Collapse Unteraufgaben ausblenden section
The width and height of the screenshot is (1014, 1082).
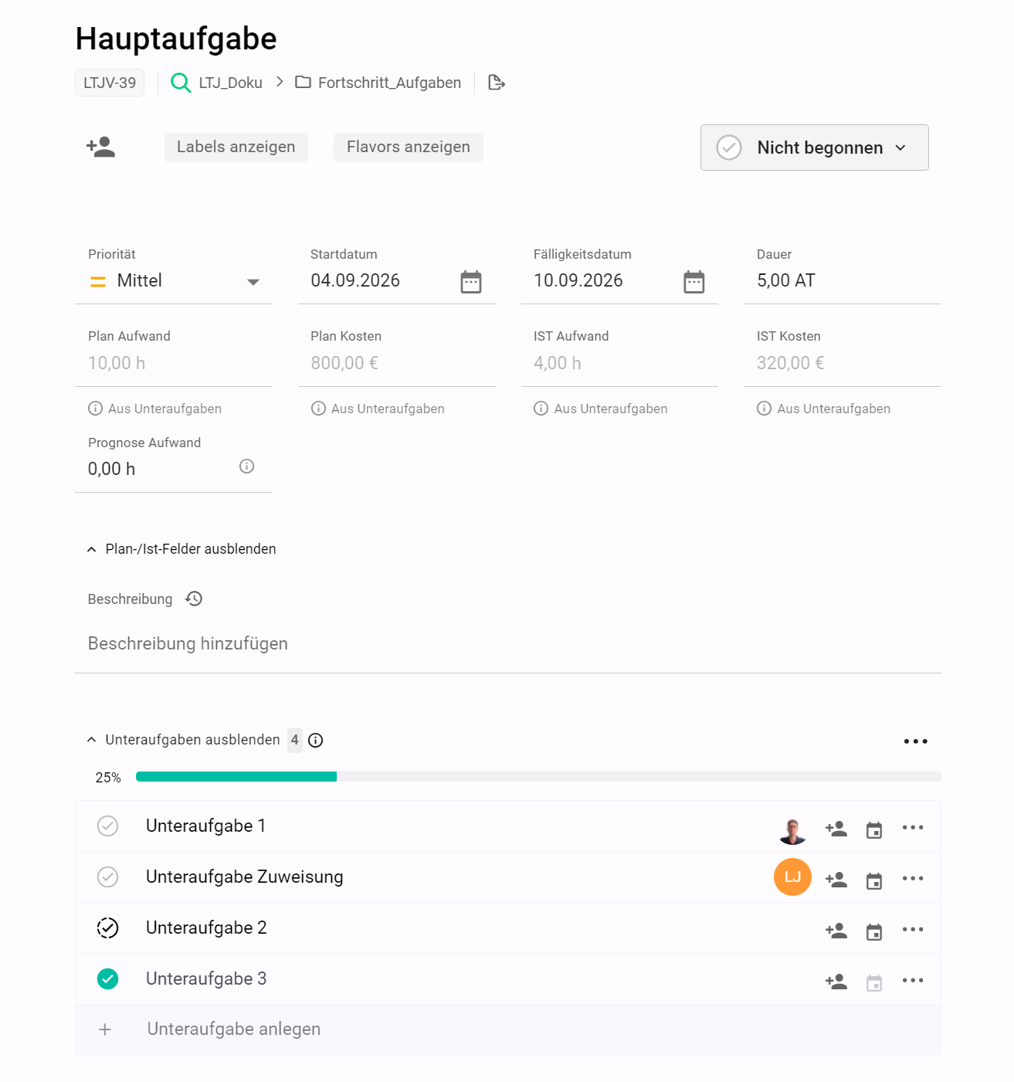[x=183, y=740]
